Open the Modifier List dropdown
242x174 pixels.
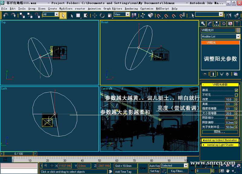238,36
